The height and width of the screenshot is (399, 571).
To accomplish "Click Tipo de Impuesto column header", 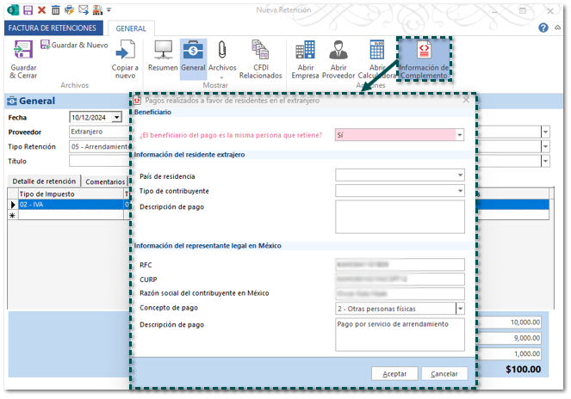I will tap(71, 193).
